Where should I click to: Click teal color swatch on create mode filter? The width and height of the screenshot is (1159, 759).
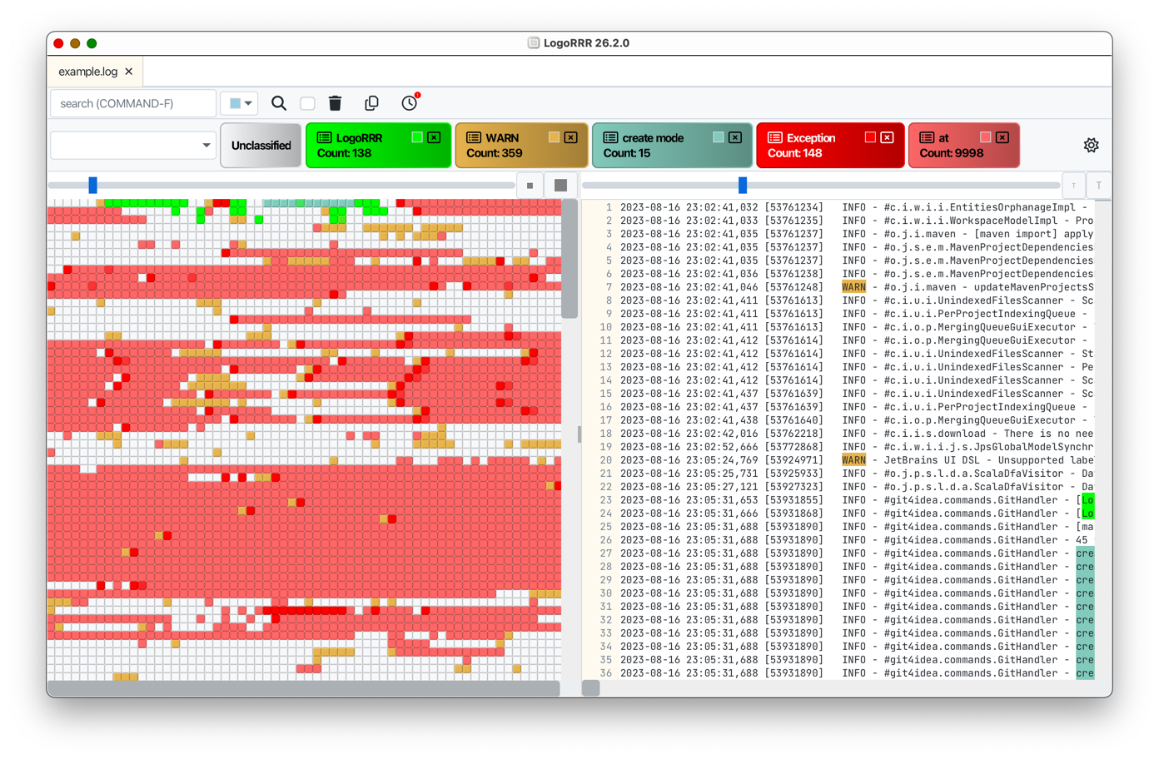tap(718, 137)
